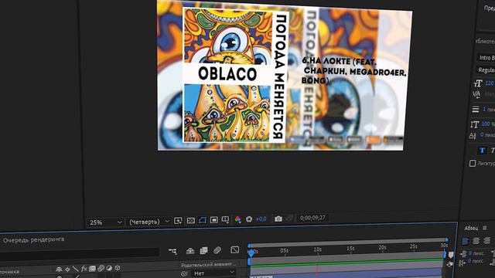Click the Родительский элемент column header
This screenshot has width=495, height=278.
pos(209,264)
